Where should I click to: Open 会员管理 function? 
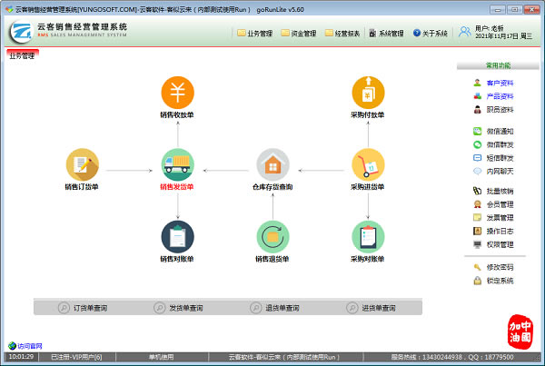(x=500, y=204)
